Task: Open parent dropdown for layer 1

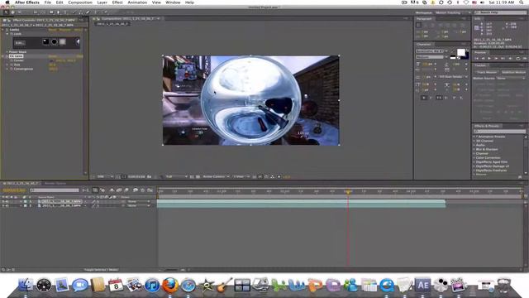Action: [x=139, y=201]
